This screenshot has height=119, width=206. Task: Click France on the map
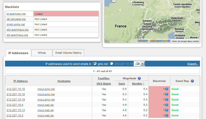[x=121, y=26]
